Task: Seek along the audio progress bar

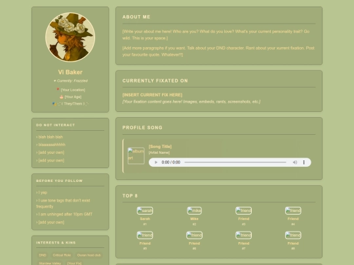Action: tap(235, 162)
